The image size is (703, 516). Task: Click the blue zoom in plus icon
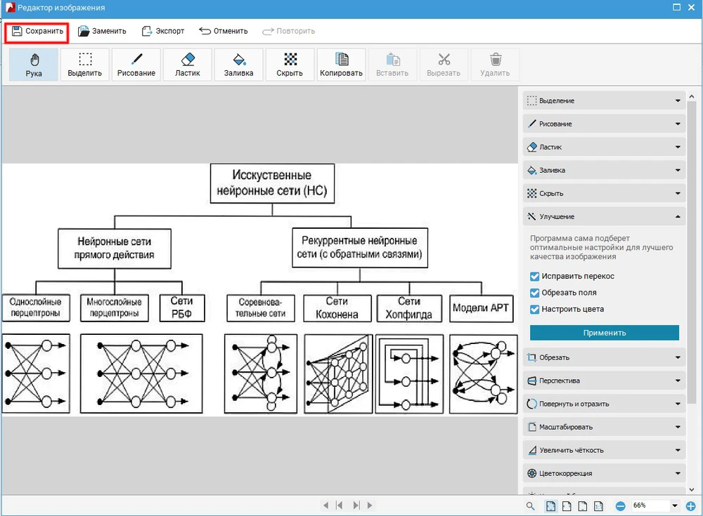[690, 505]
